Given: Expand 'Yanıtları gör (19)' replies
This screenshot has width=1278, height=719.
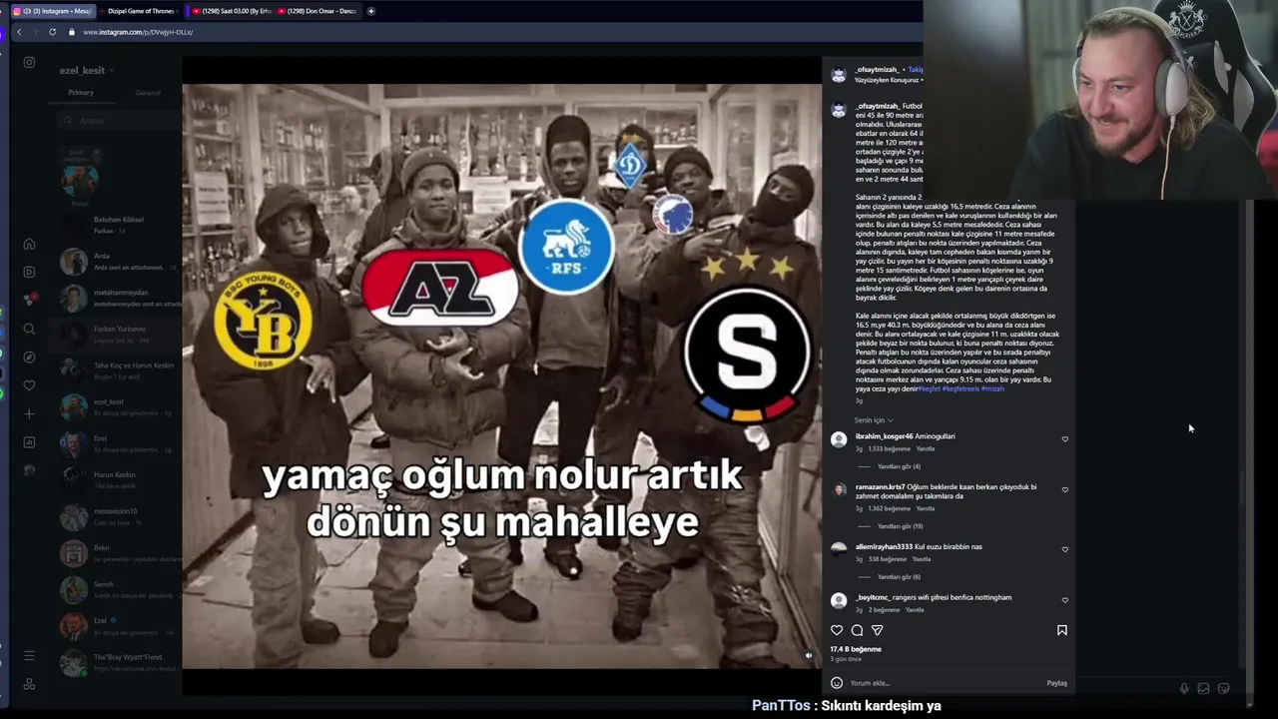Looking at the screenshot, I should click(901, 526).
